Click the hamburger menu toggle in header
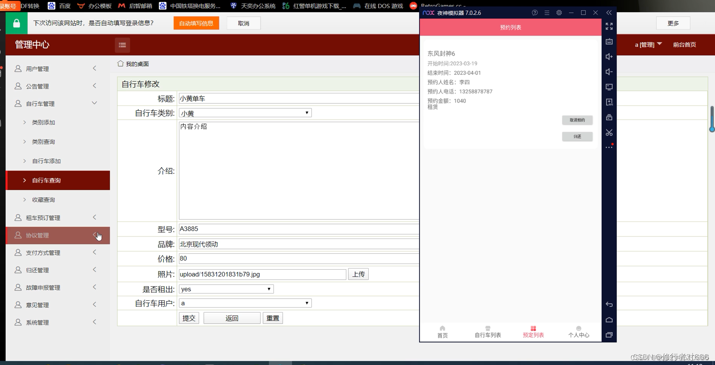The width and height of the screenshot is (715, 365). pyautogui.click(x=122, y=45)
